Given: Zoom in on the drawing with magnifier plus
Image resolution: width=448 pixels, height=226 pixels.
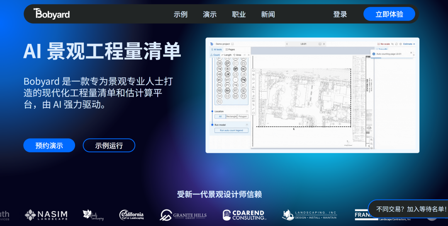Looking at the screenshot, I should click(371, 139).
